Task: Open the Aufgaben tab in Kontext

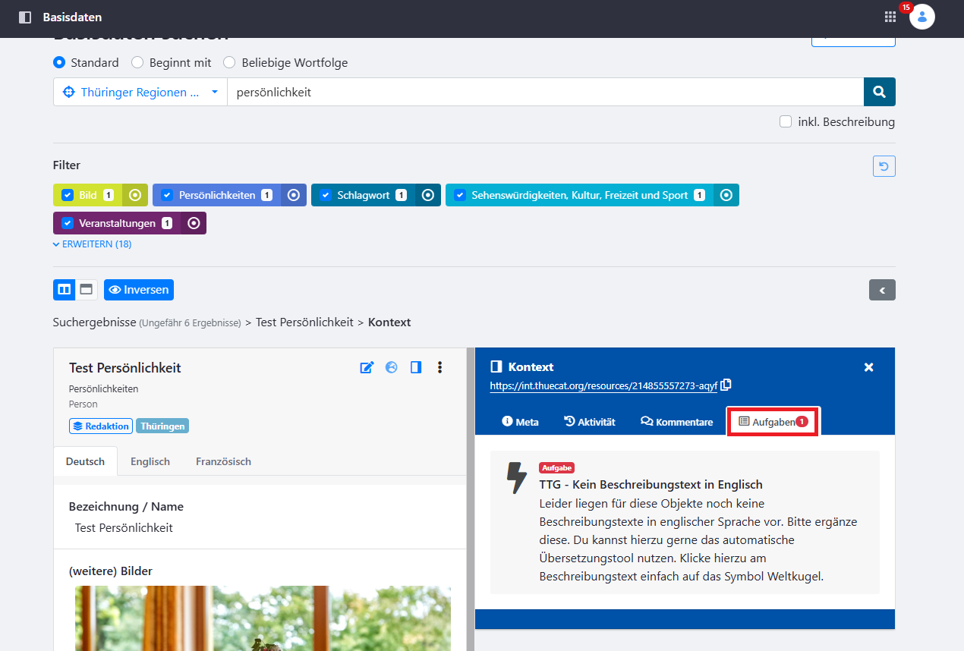Action: point(773,422)
